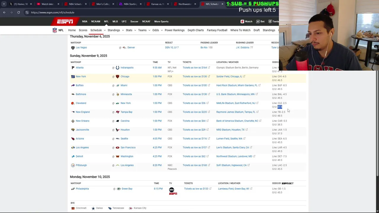This screenshot has height=213, width=379.
Task: Click external-link icon beside Soldier Field location
Action: tap(244, 76)
